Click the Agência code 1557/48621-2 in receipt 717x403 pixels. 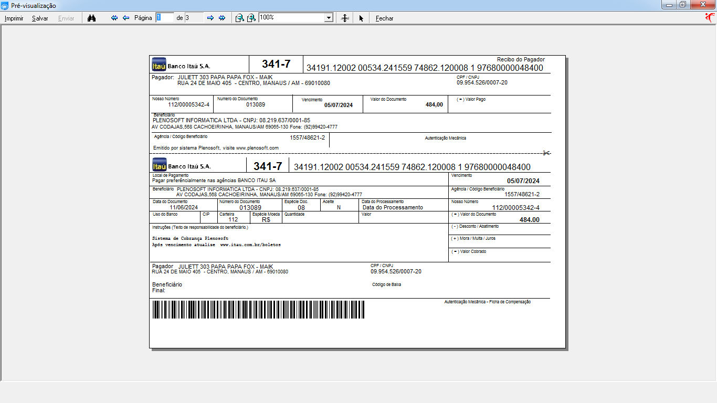[307, 137]
